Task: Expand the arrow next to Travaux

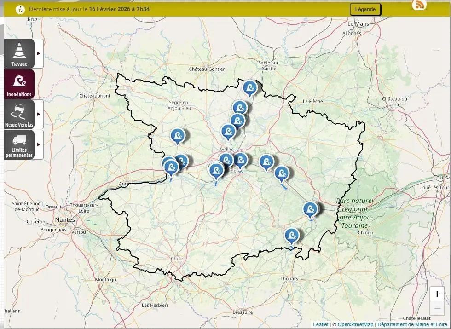Action: tap(39, 53)
